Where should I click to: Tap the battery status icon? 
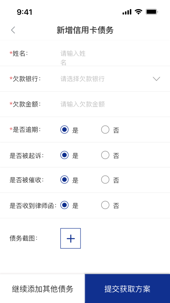[x=152, y=12]
